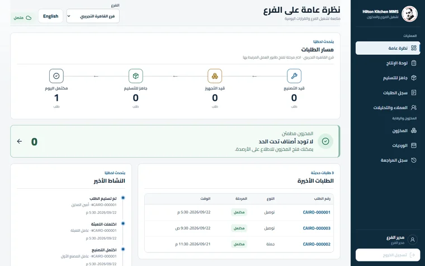Click the الوقت column header
Image resolution: width=425 pixels, height=266 pixels.
205,199
